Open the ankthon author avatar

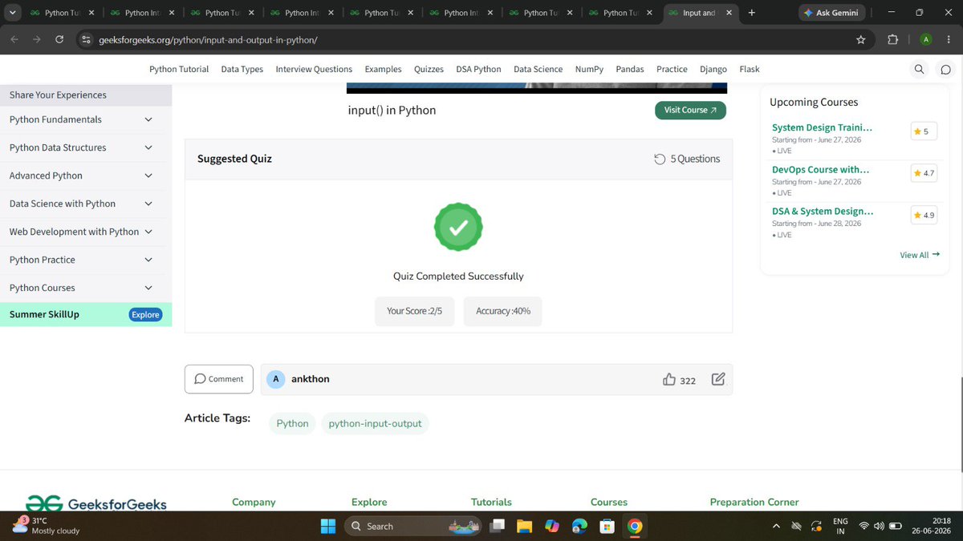(x=276, y=379)
